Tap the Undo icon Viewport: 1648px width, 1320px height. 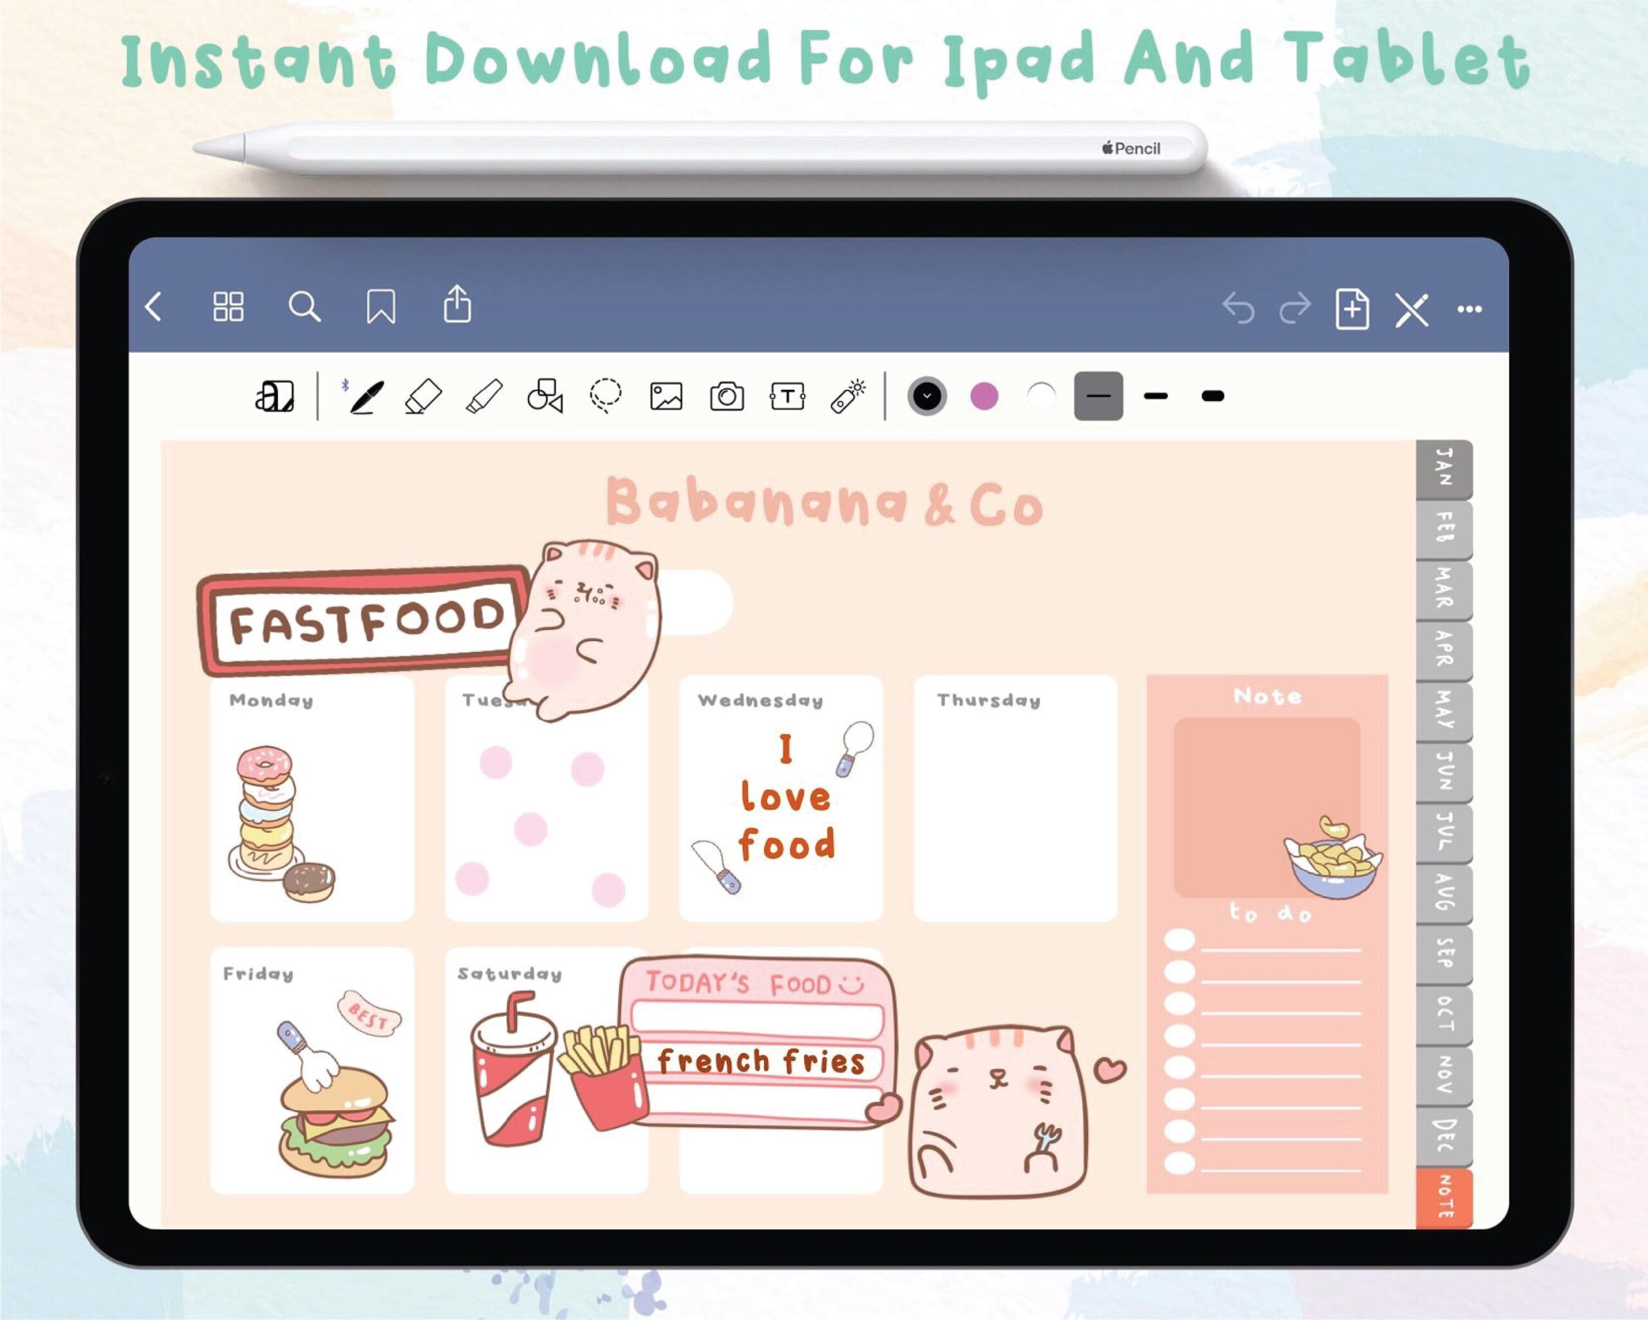(x=1241, y=309)
